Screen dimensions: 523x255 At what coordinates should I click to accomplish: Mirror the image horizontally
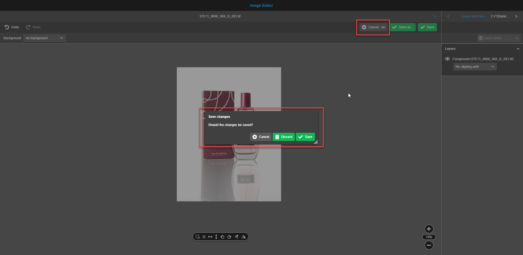(x=244, y=237)
